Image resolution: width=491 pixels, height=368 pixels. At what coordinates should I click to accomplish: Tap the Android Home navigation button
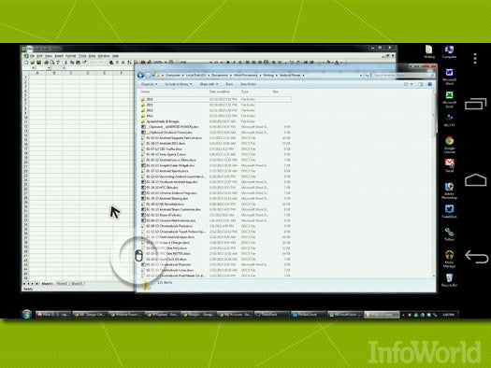coord(475,179)
